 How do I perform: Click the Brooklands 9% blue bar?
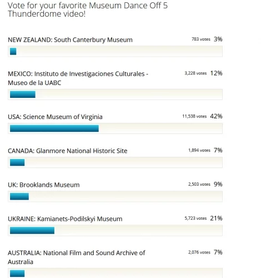tap(19, 196)
